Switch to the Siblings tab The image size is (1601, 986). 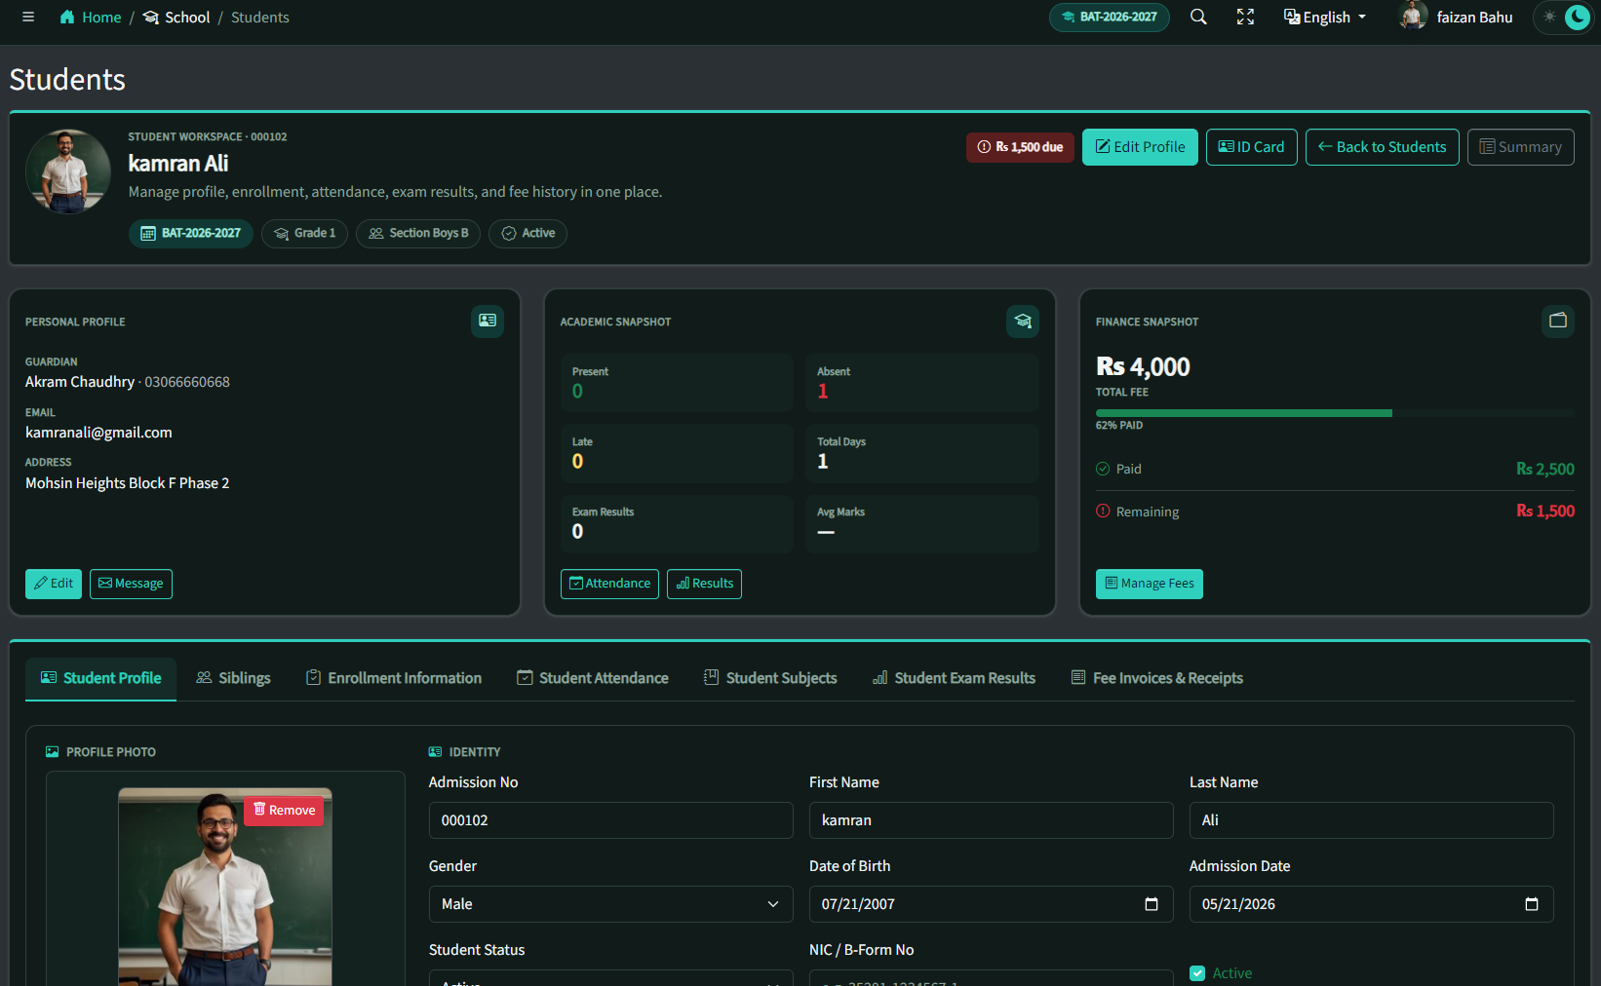tap(233, 678)
